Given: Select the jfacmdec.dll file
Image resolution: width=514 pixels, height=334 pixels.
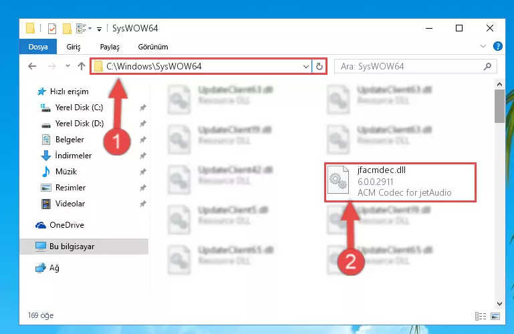Looking at the screenshot, I should click(400, 182).
